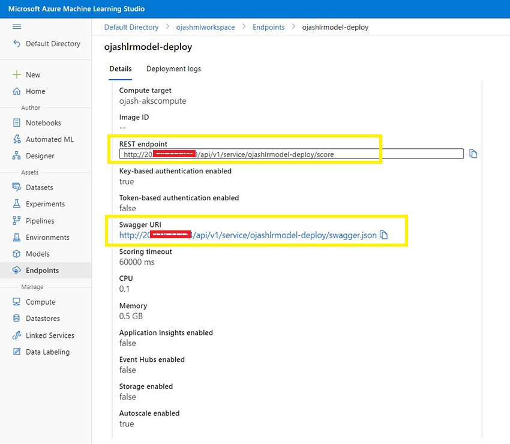Click Default Directory breadcrumb link
Viewport: 510px width, 444px height.
[x=131, y=28]
